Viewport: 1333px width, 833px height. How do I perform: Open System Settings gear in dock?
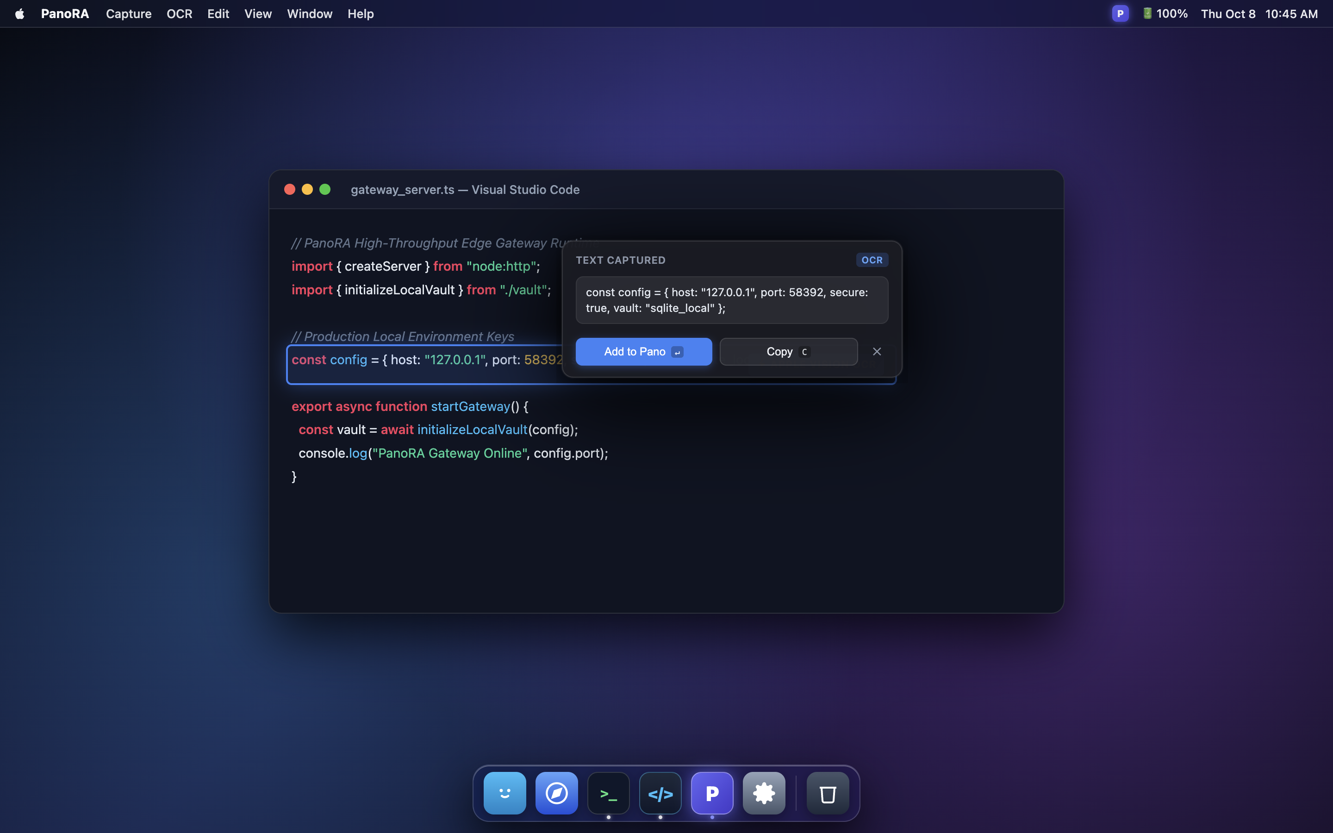[763, 793]
